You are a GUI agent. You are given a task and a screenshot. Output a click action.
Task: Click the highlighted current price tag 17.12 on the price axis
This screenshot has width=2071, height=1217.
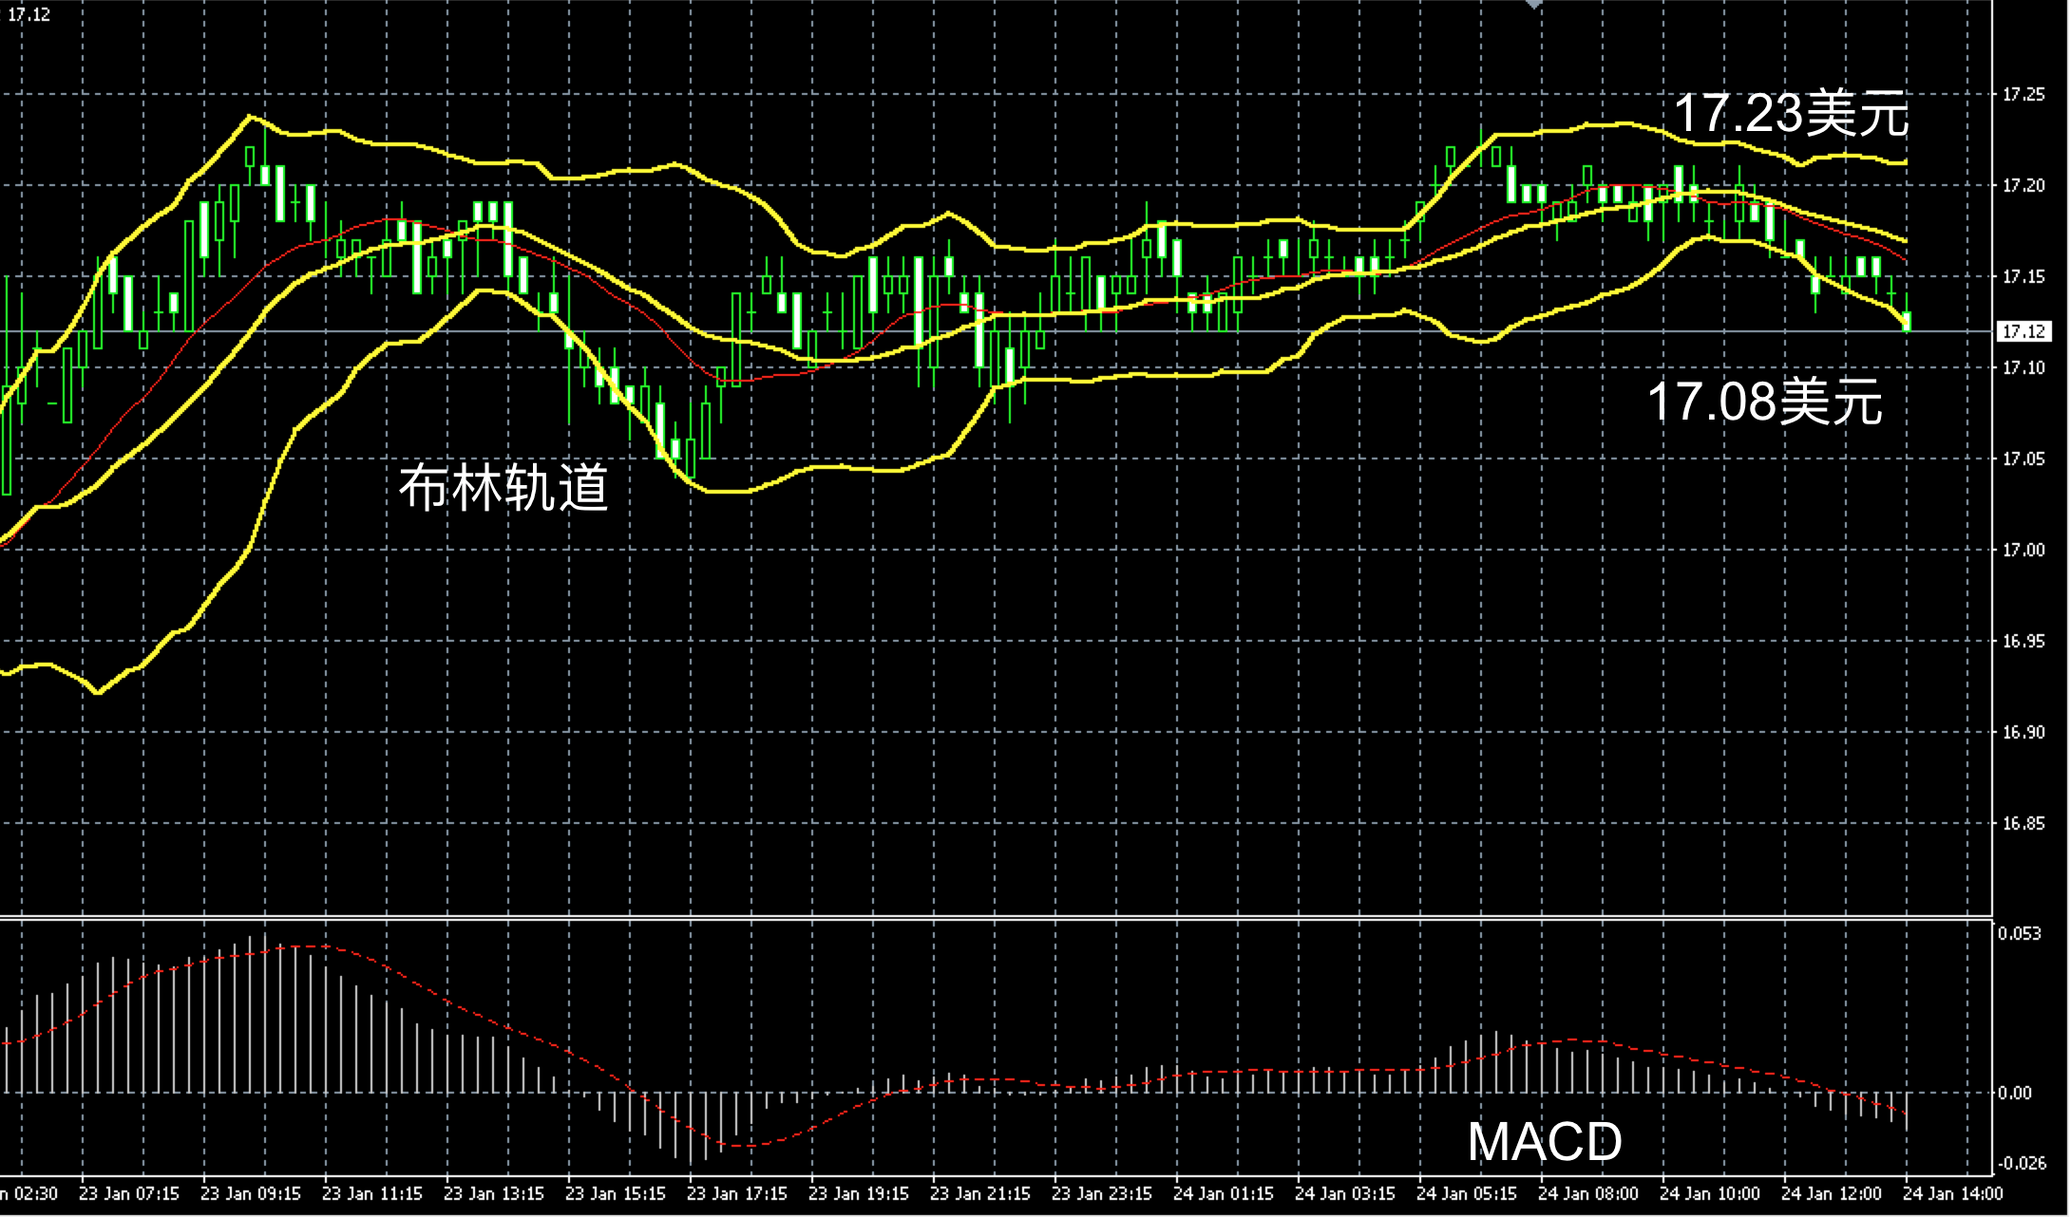tap(2024, 331)
